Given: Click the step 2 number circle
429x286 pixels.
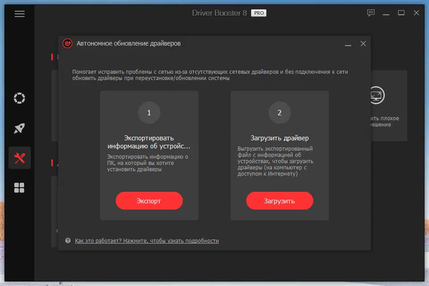Looking at the screenshot, I should [x=280, y=113].
